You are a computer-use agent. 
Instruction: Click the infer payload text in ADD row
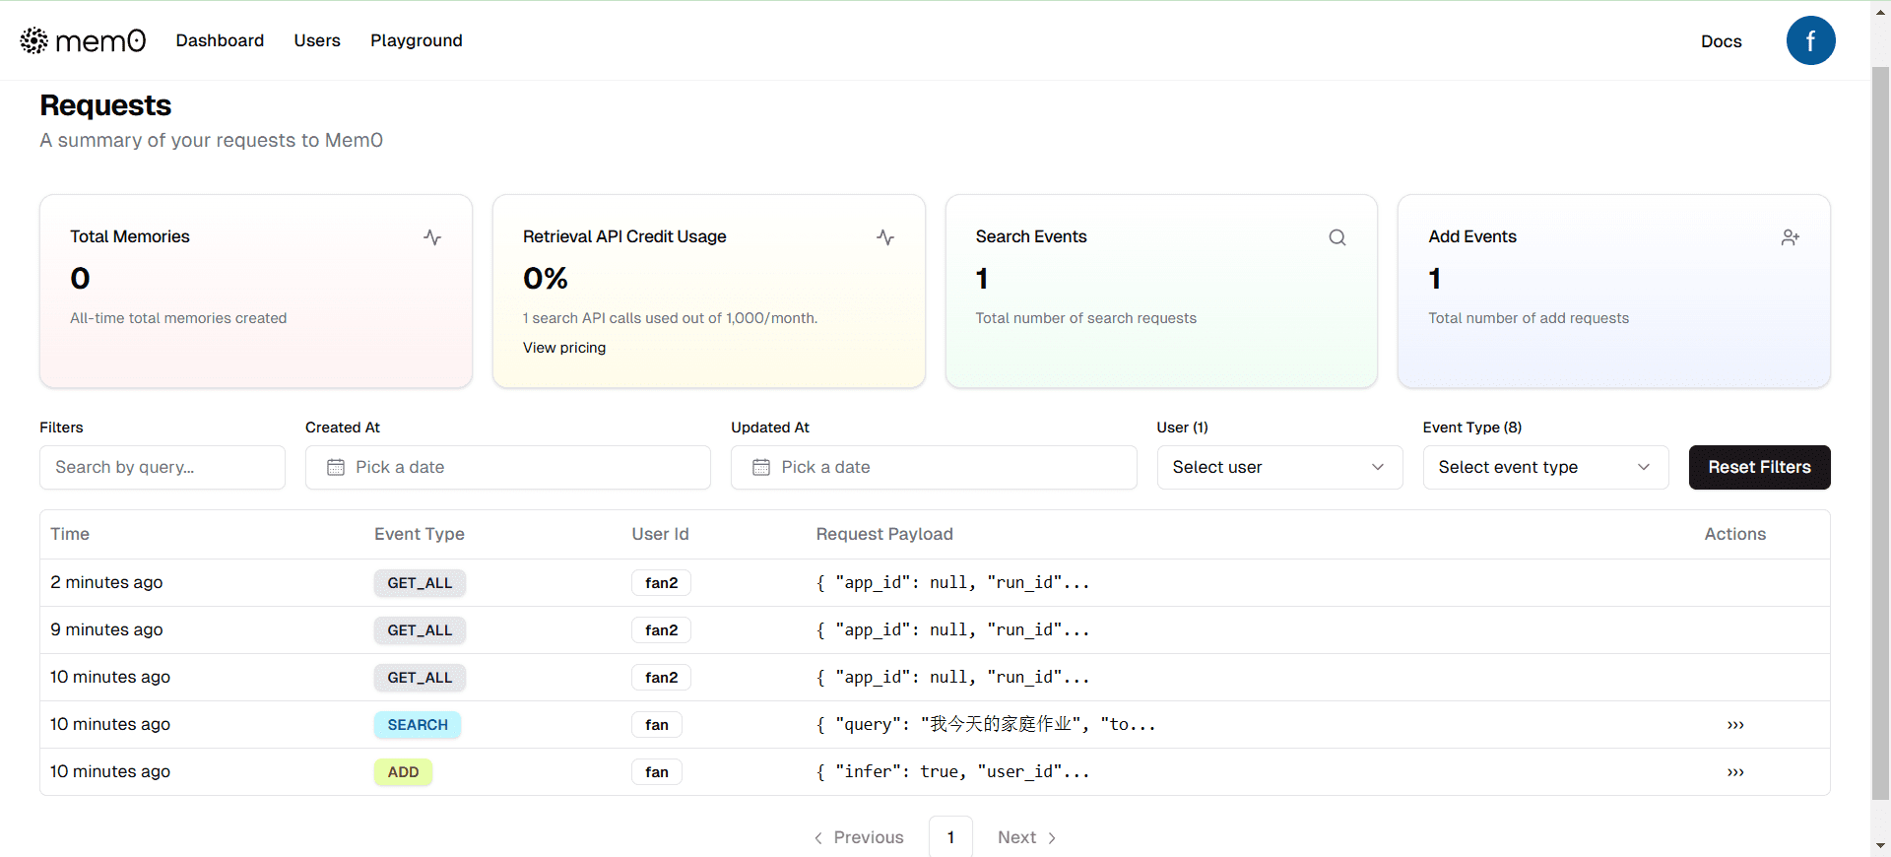pyautogui.click(x=953, y=771)
